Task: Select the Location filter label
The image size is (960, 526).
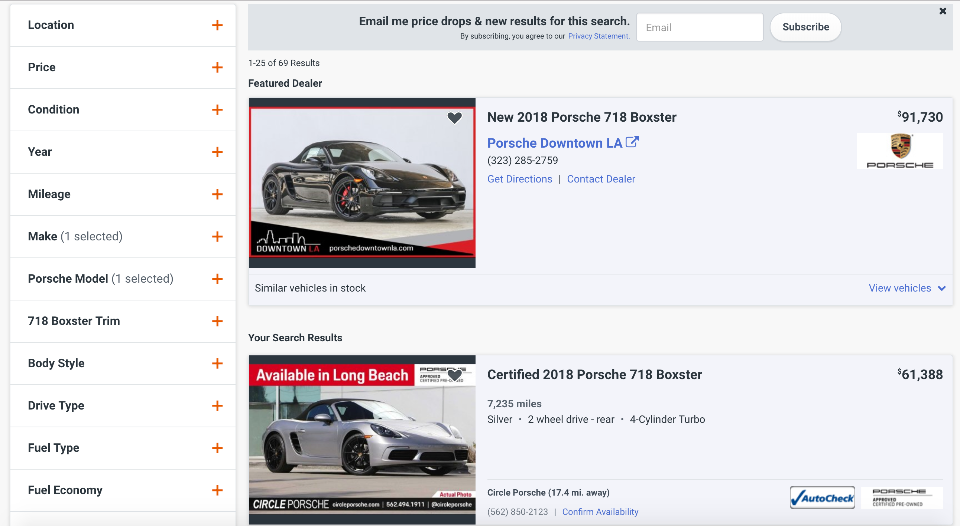Action: [51, 25]
